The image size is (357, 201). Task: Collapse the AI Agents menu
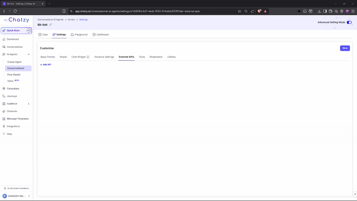pos(29,54)
